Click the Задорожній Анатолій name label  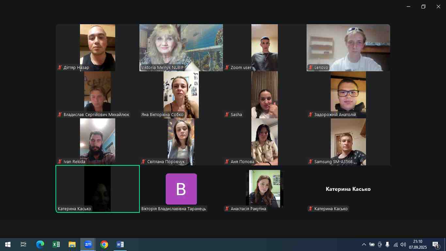335,115
